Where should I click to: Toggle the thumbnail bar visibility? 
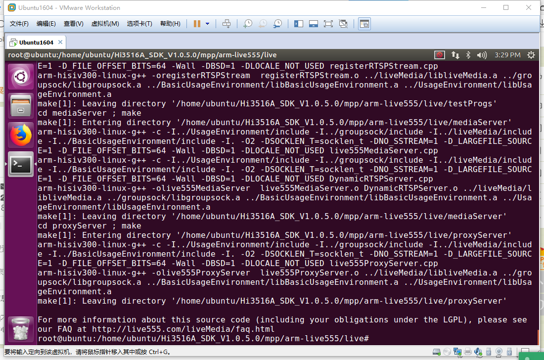click(x=314, y=23)
